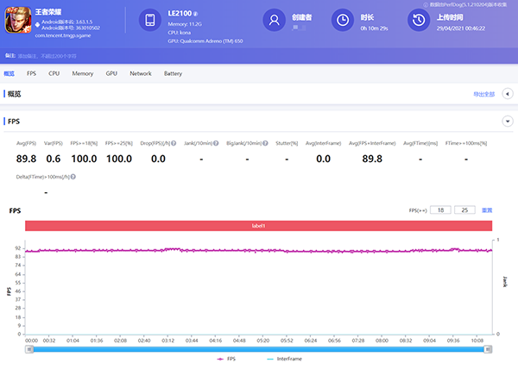Click help icon beside Delta(FTime)>100ms
The height and width of the screenshot is (369, 518).
click(72, 176)
